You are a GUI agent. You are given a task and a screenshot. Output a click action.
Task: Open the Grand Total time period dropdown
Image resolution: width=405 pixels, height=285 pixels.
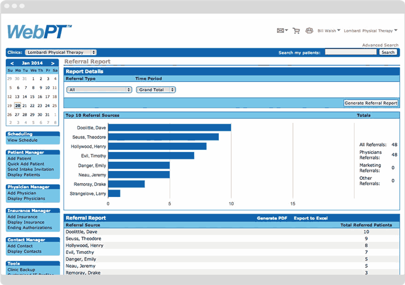pyautogui.click(x=156, y=90)
